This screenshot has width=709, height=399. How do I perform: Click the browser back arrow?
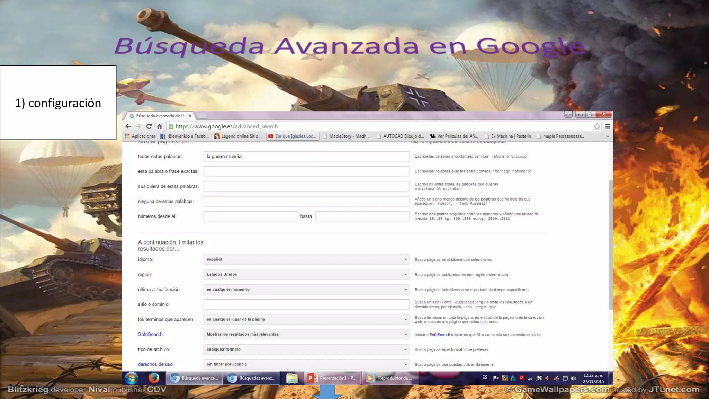(x=128, y=126)
